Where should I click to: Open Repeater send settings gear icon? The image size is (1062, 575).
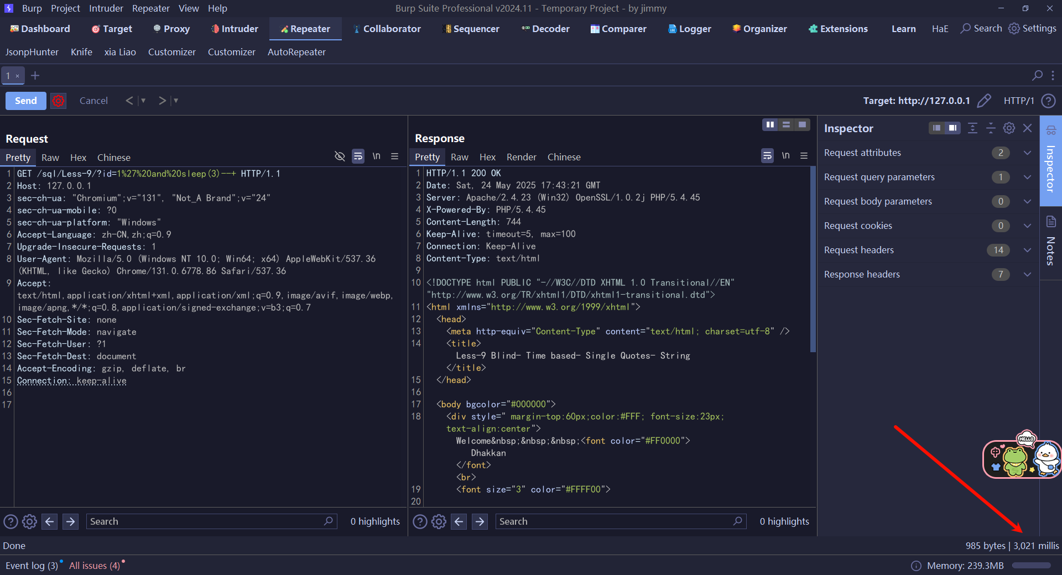tap(58, 101)
